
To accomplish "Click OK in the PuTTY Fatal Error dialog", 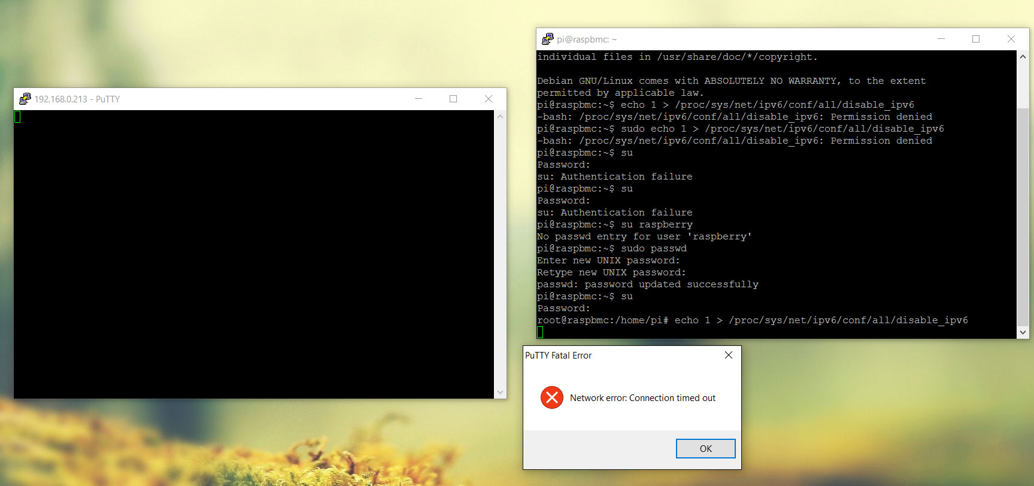I will 705,448.
